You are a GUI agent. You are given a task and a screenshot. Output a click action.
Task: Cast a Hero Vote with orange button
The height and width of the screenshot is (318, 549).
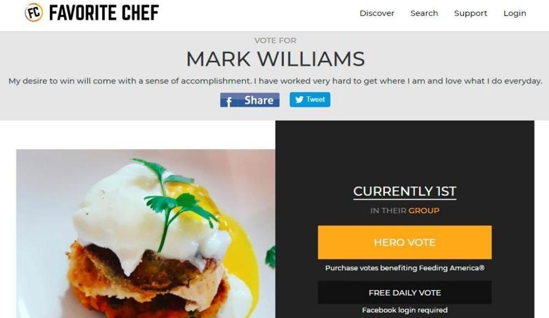[x=404, y=243]
